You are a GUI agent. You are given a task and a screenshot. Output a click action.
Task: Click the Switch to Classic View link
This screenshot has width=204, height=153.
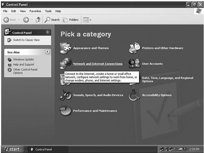[x=26, y=40]
